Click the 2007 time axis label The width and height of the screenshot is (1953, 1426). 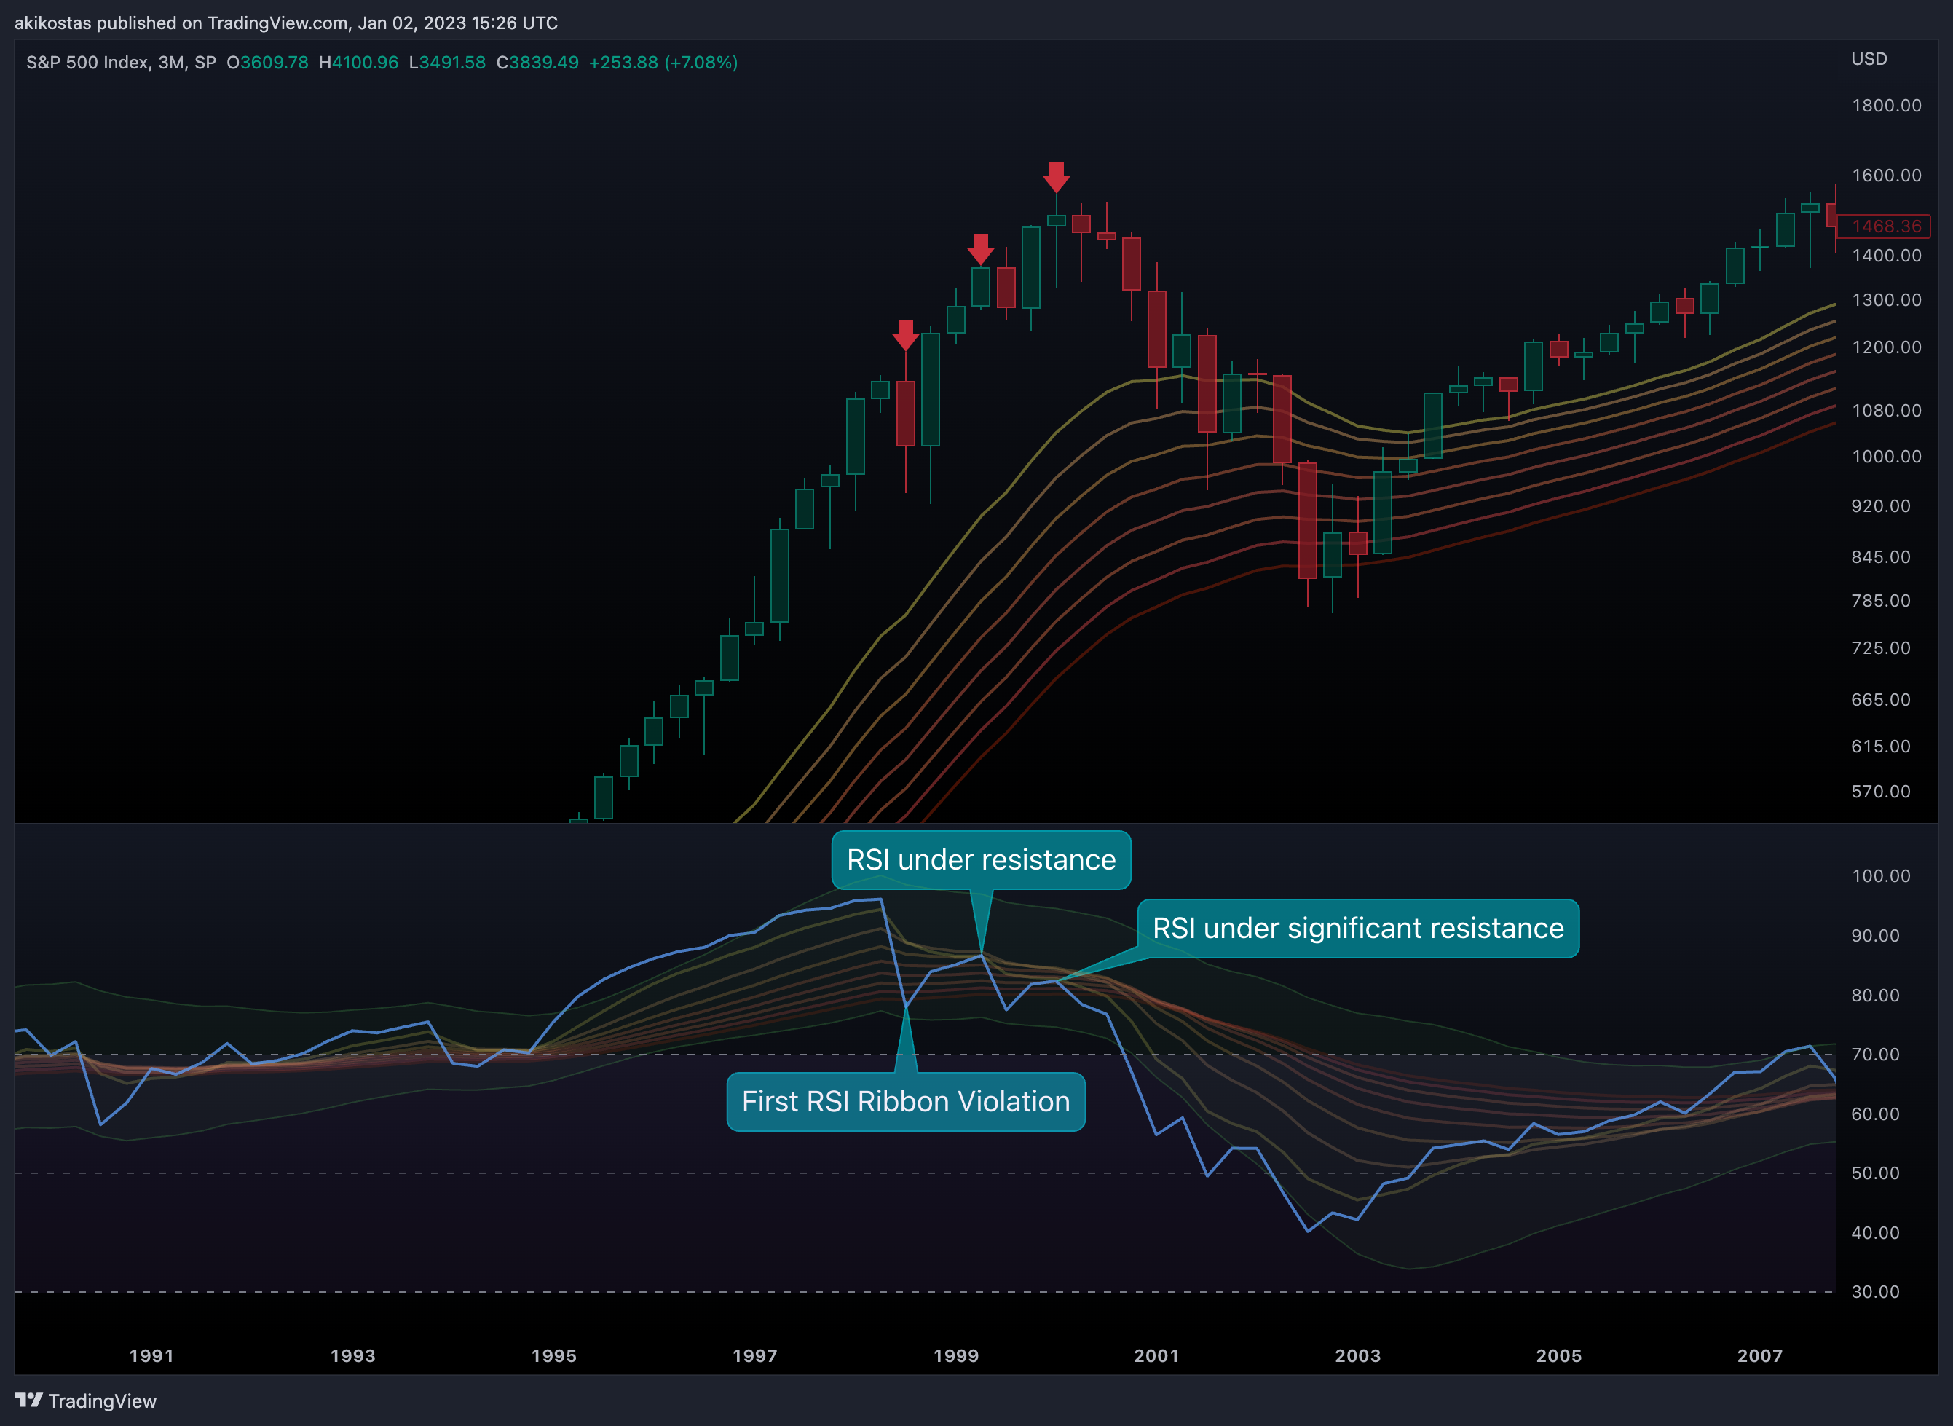[x=1760, y=1355]
